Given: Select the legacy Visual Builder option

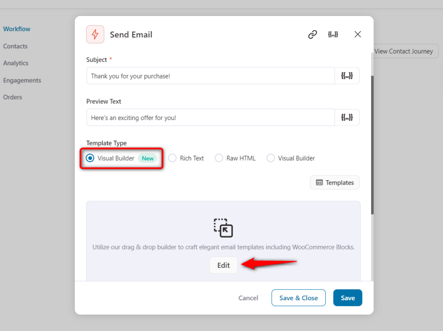Looking at the screenshot, I should [x=270, y=158].
